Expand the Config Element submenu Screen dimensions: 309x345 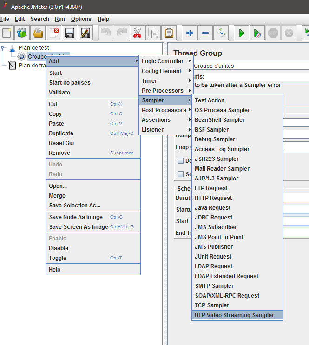(166, 71)
